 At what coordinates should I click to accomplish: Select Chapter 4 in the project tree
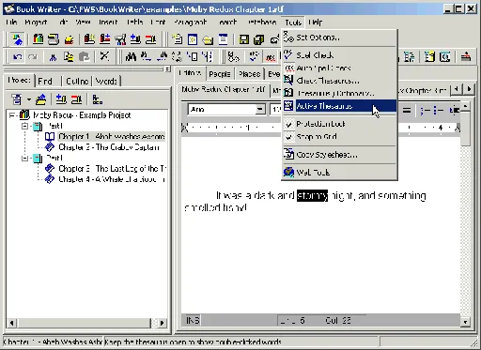(x=112, y=179)
